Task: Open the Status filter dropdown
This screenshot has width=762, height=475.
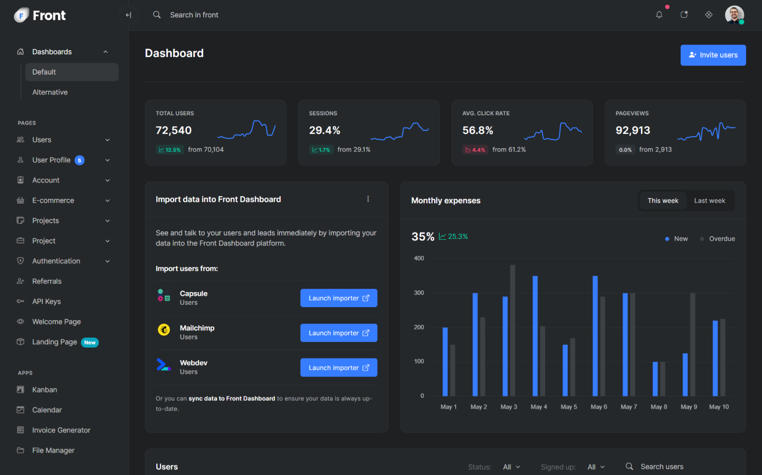Action: 511,467
